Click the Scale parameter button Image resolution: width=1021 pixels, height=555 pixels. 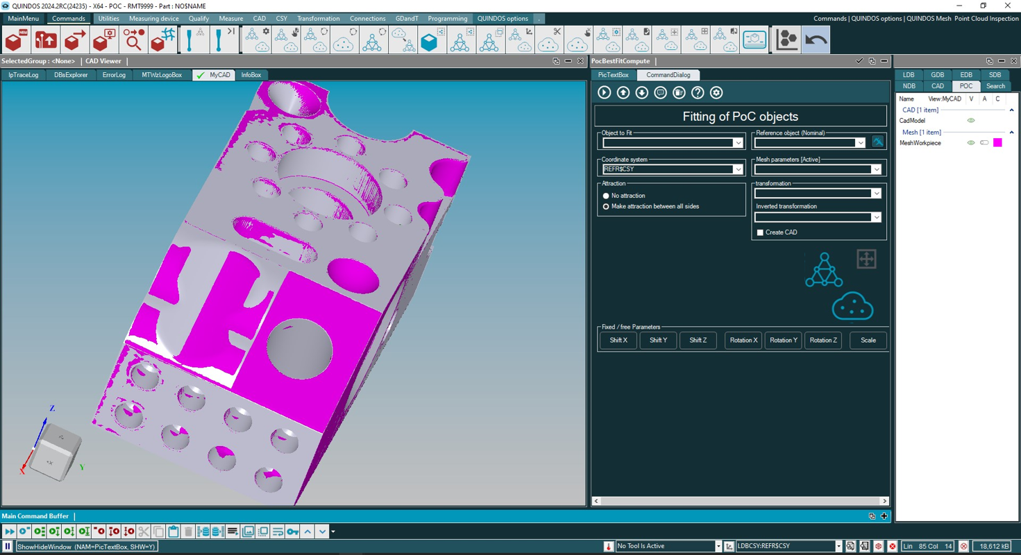(x=868, y=341)
